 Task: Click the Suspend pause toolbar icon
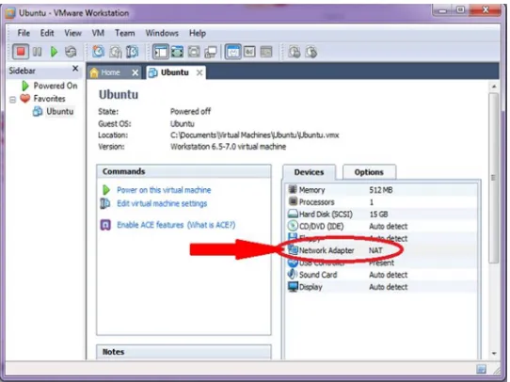(x=37, y=52)
